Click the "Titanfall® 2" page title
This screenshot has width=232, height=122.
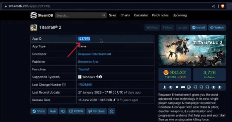[50, 27]
